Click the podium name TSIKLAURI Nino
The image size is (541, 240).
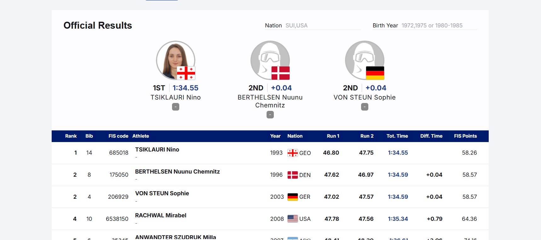(176, 97)
